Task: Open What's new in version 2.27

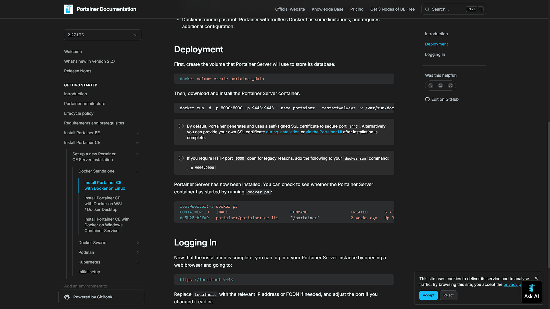Action: [x=90, y=61]
